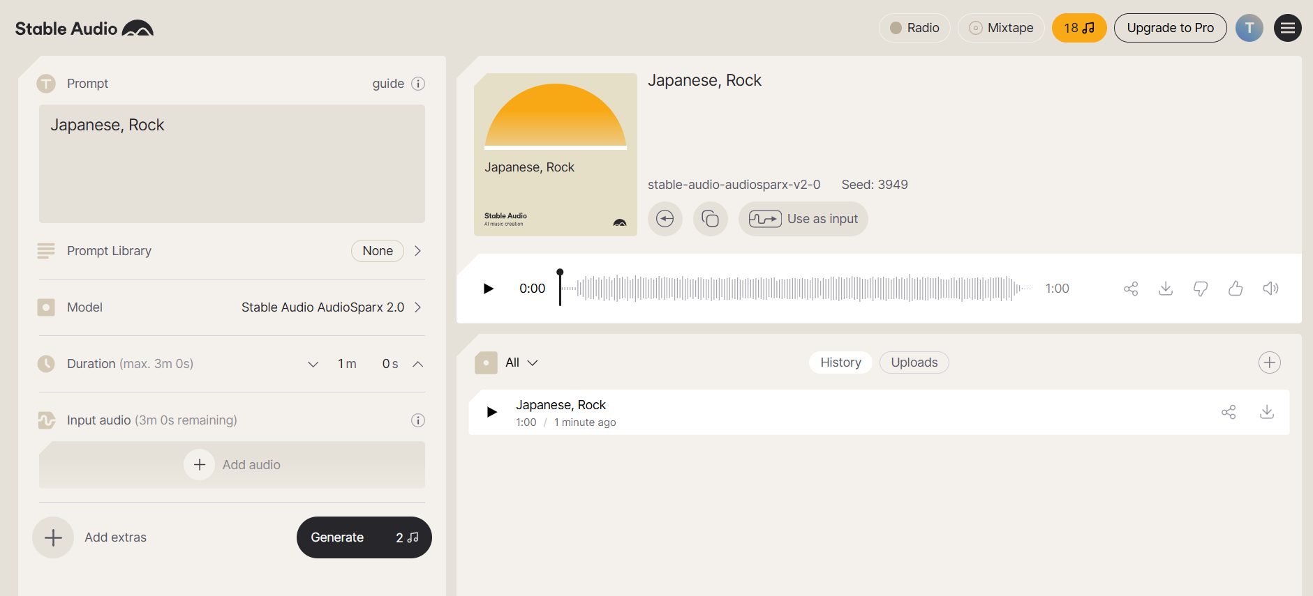Click the Duration clock icon
Image resolution: width=1313 pixels, height=596 pixels.
click(46, 364)
